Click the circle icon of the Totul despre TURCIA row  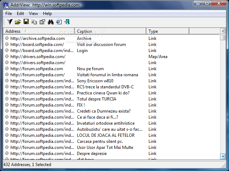pos(7,99)
